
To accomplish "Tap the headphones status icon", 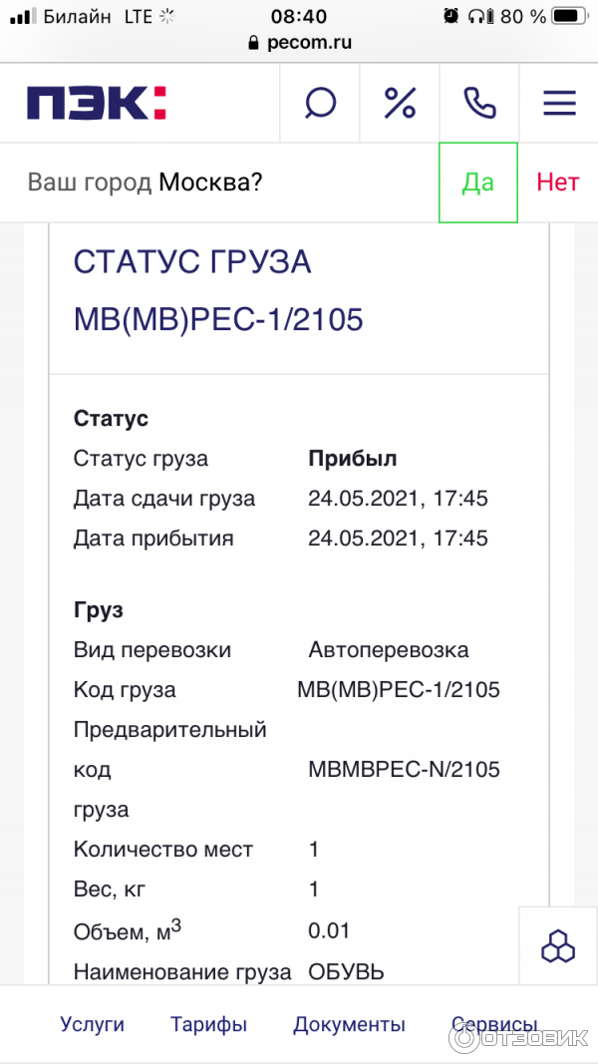I will coord(480,16).
